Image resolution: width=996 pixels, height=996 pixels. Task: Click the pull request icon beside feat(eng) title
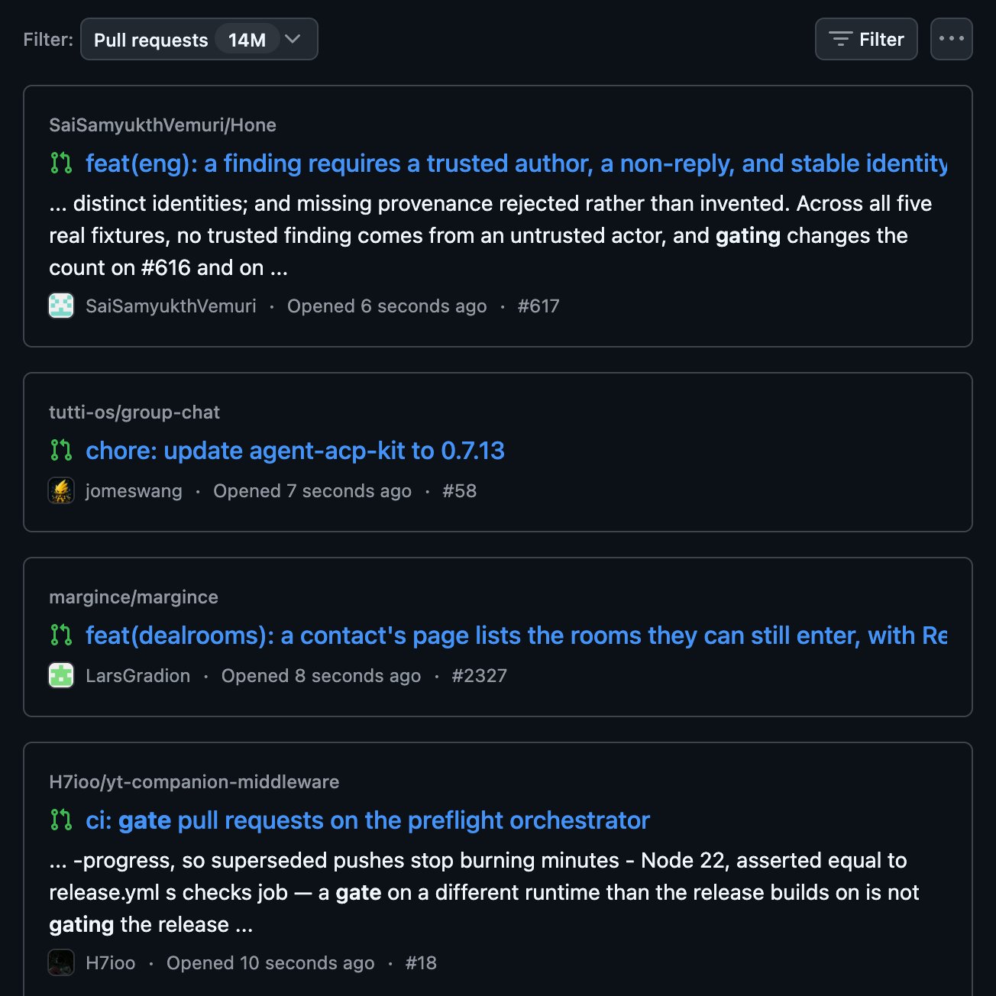pos(61,163)
